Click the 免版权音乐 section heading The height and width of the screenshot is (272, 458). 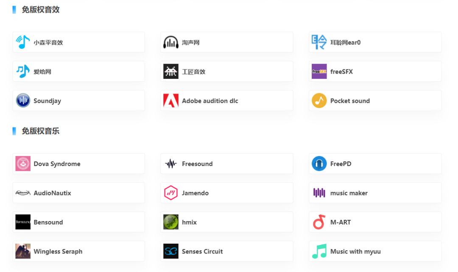41,131
